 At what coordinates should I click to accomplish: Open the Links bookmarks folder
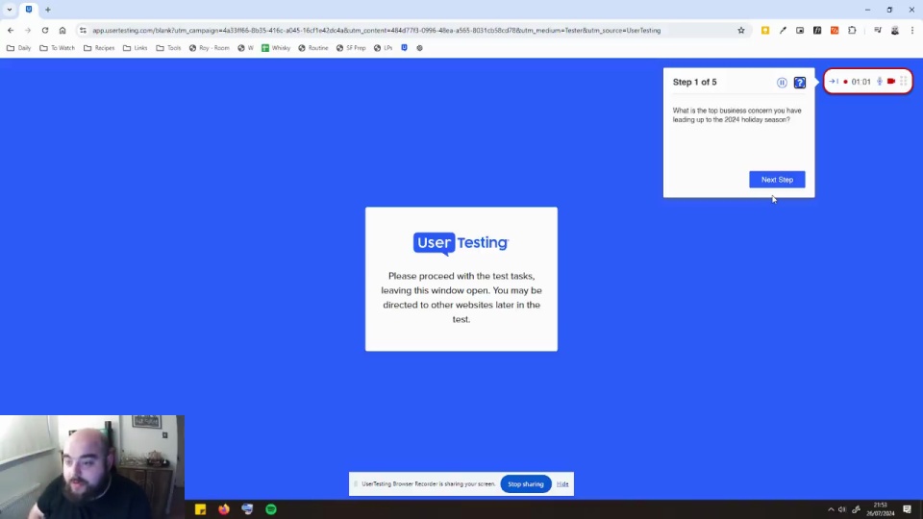coord(135,48)
